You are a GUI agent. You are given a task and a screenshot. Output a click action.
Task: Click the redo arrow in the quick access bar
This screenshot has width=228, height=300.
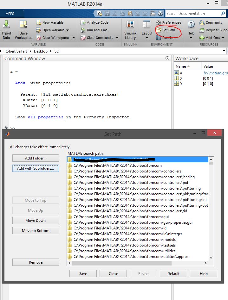(x=145, y=13)
